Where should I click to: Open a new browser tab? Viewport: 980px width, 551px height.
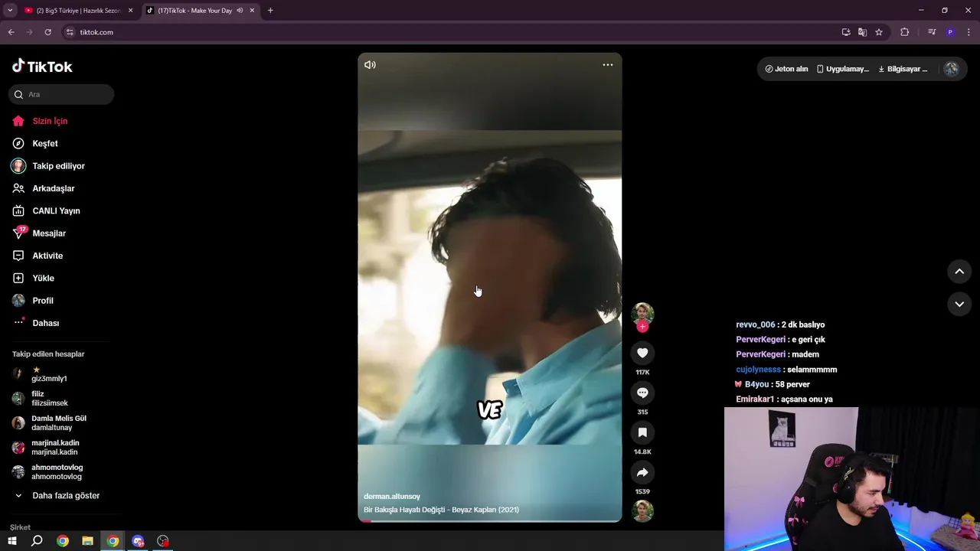click(270, 11)
